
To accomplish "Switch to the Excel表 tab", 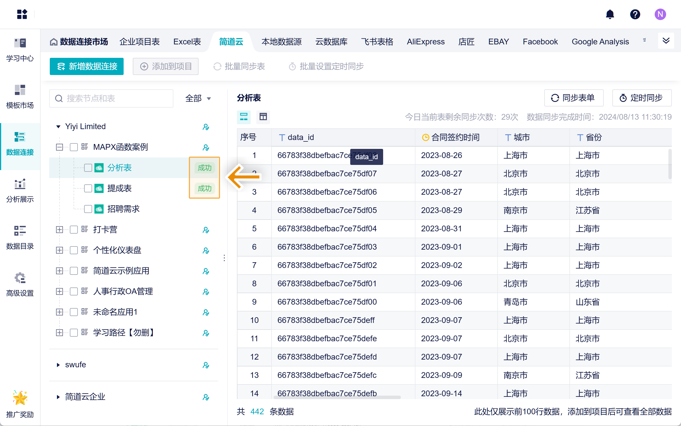I will pyautogui.click(x=187, y=42).
